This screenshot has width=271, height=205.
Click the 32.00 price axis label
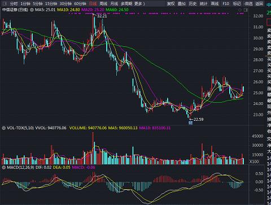click(258, 16)
